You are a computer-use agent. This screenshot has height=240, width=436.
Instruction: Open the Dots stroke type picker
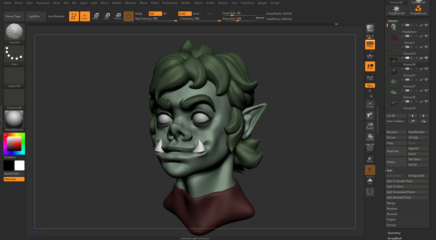[14, 56]
